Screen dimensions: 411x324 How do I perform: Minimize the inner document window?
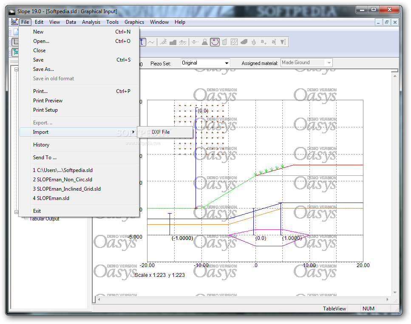pos(378,22)
